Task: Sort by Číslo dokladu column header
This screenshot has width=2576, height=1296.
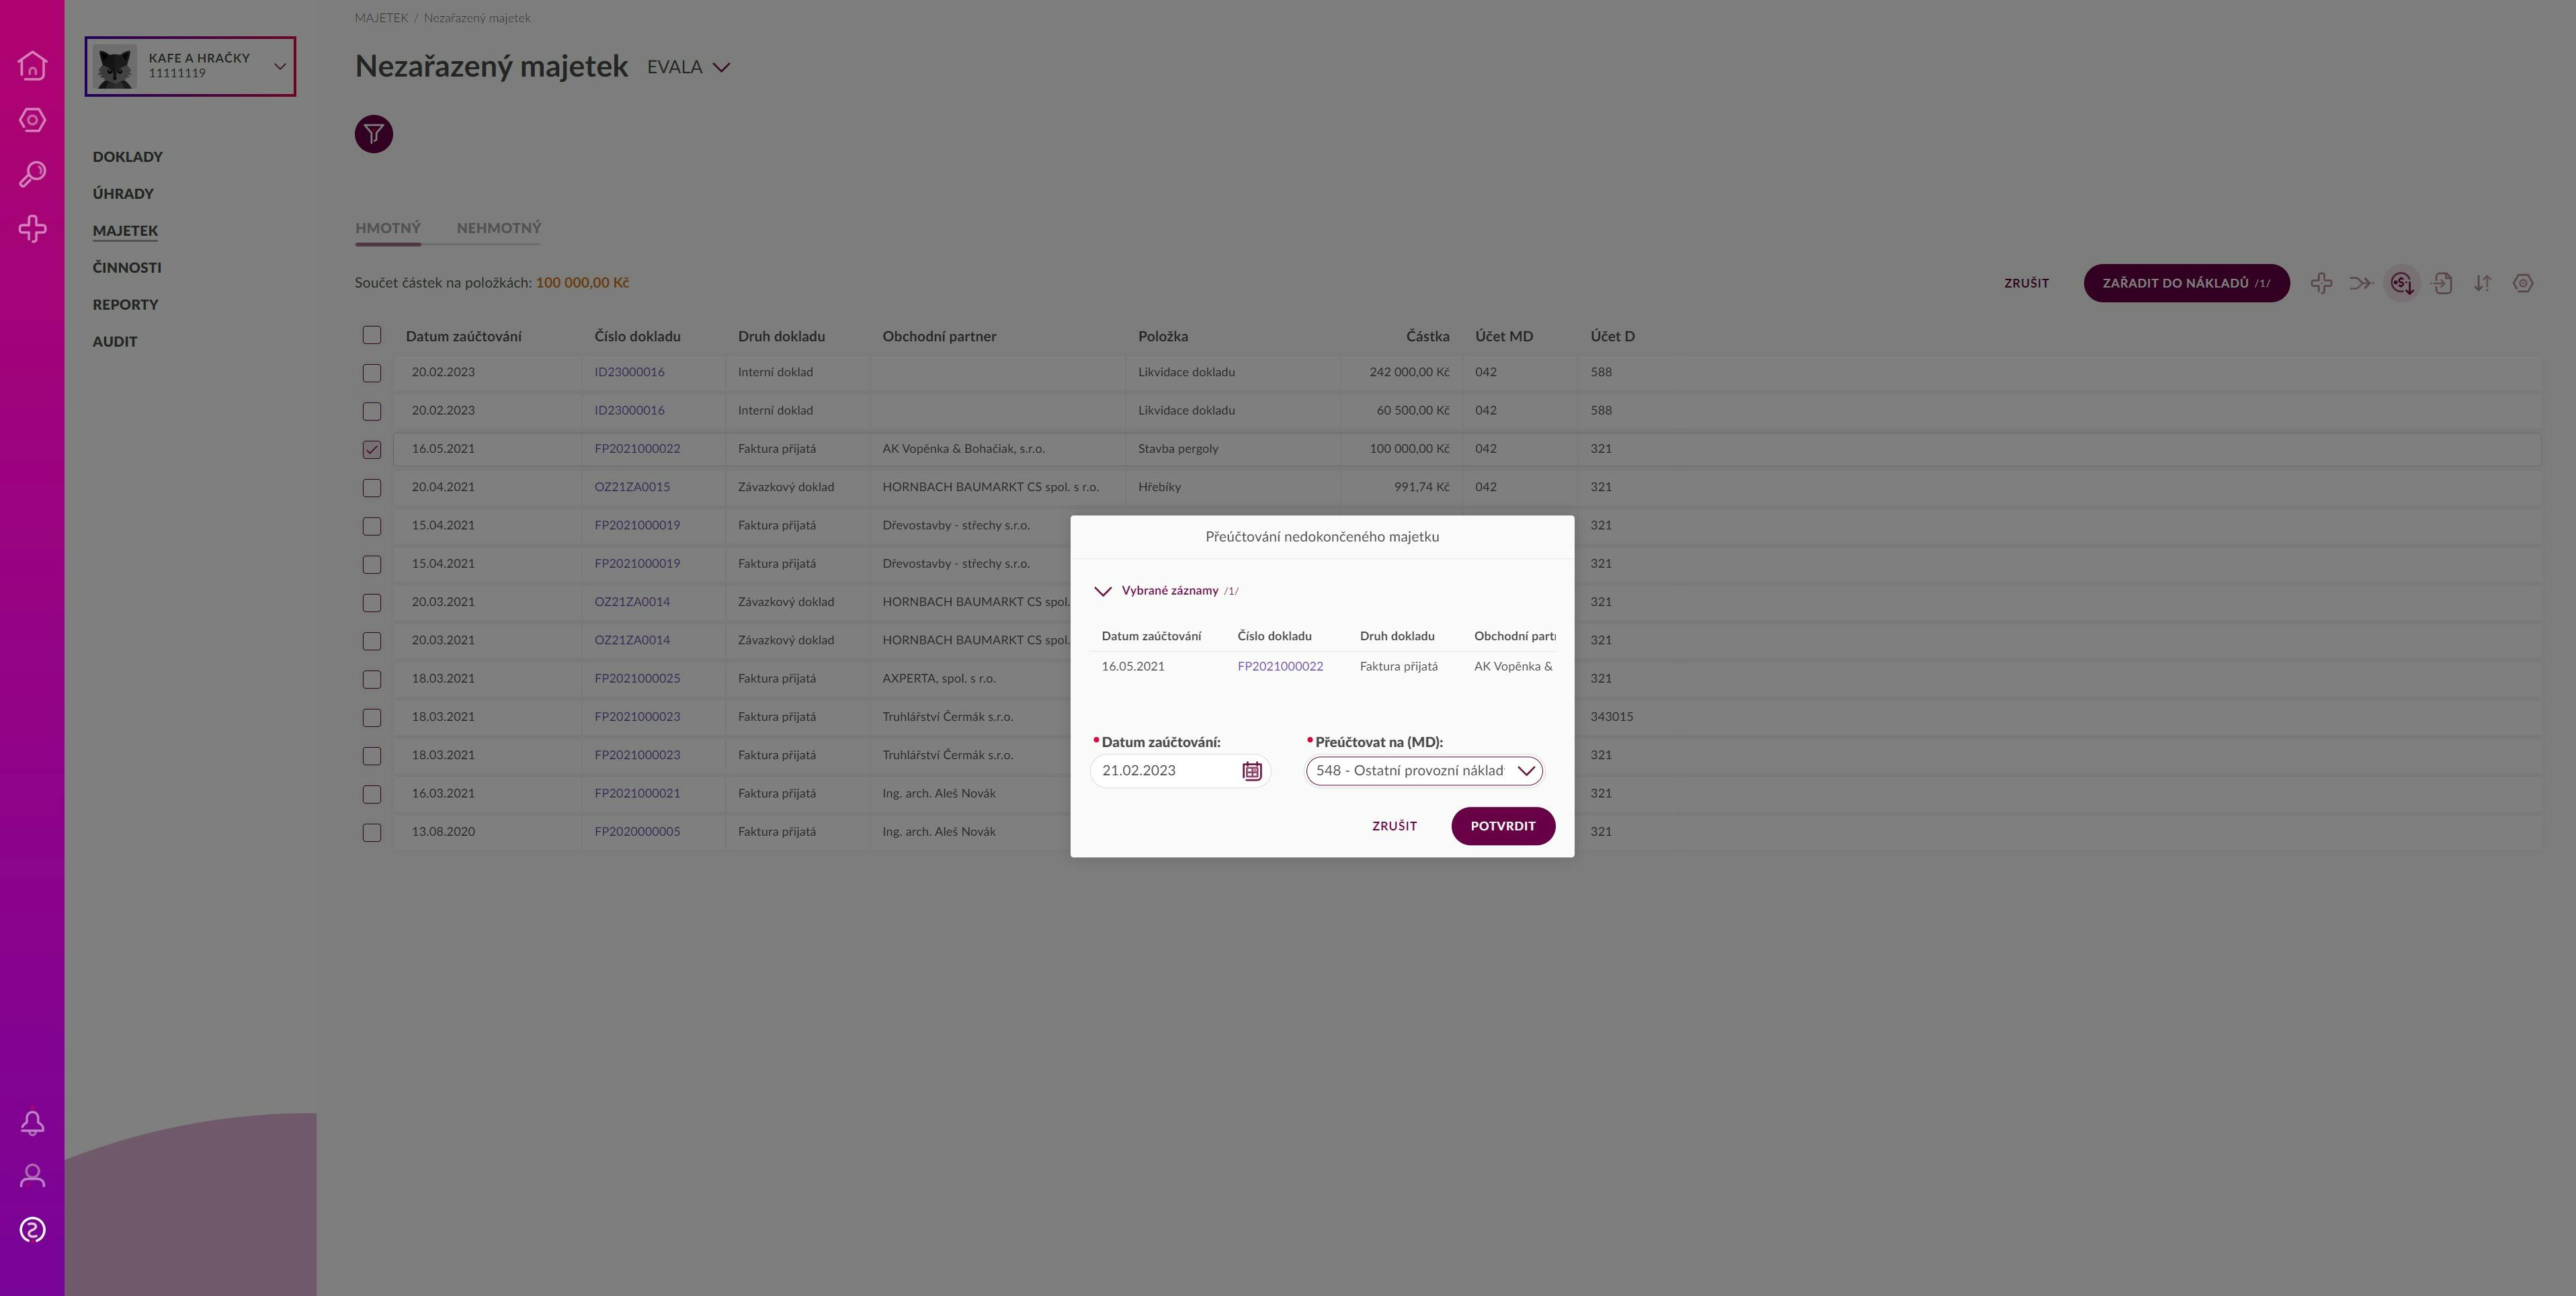Action: pyautogui.click(x=637, y=337)
